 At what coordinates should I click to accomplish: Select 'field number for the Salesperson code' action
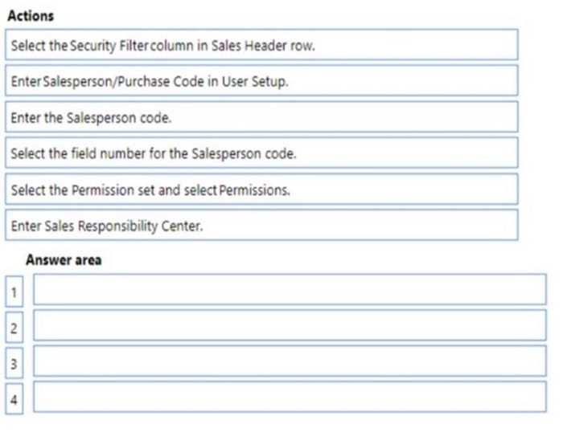(261, 153)
